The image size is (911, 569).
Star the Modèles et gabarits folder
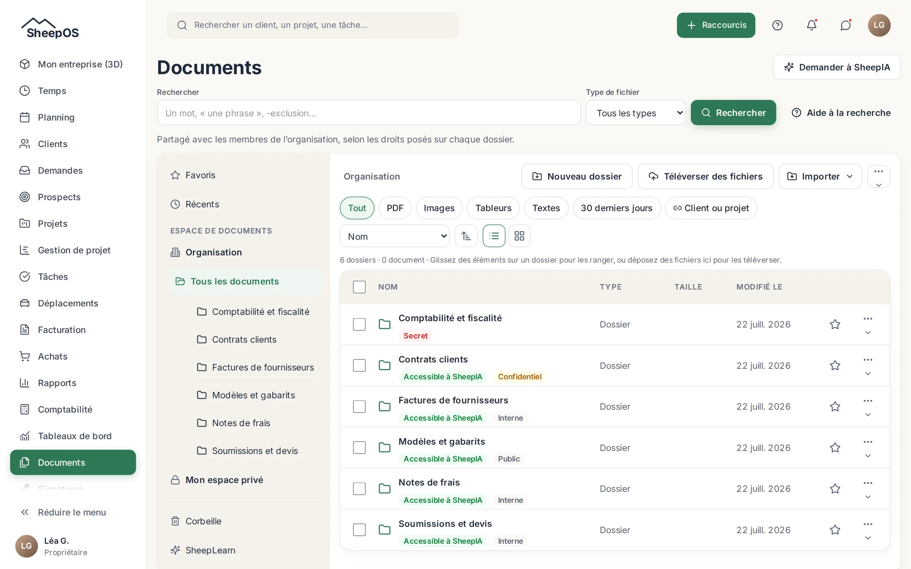click(x=835, y=448)
